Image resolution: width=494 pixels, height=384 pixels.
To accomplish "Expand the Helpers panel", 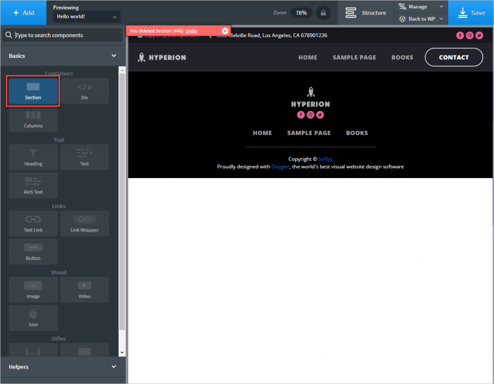I will [x=114, y=367].
